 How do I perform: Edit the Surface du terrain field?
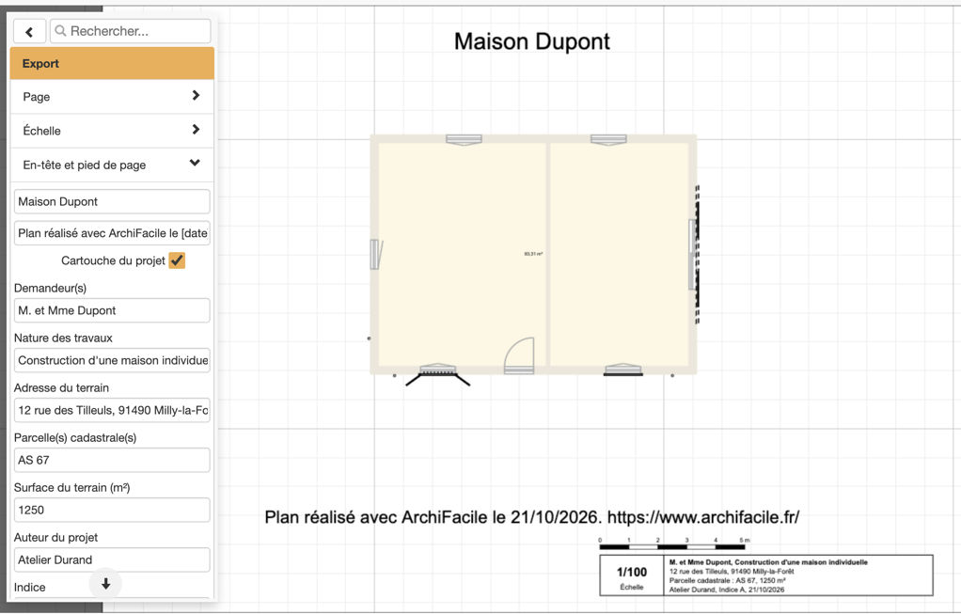(112, 510)
